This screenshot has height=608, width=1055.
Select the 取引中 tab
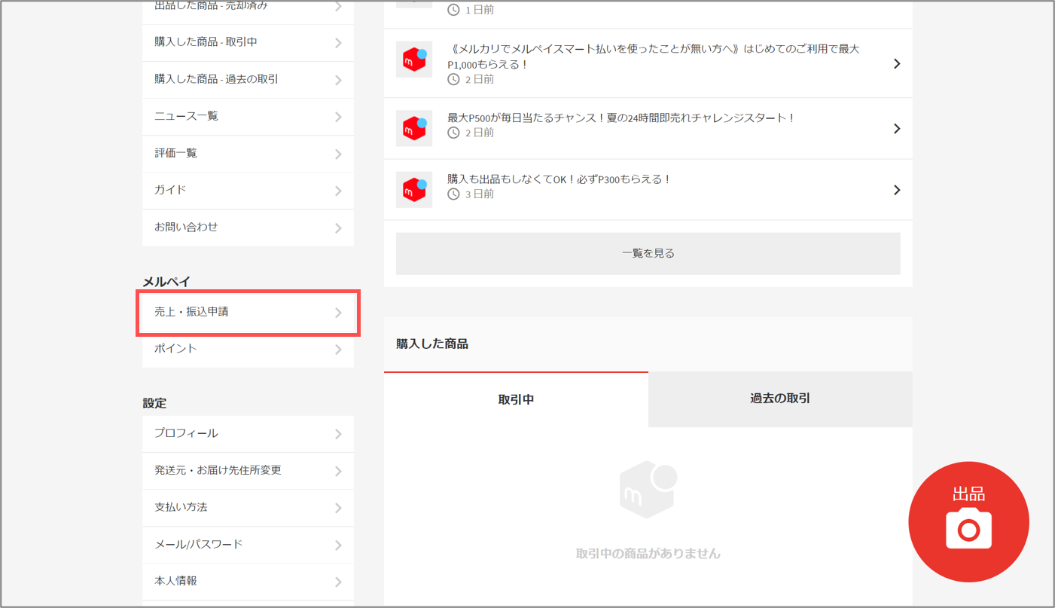(x=516, y=399)
